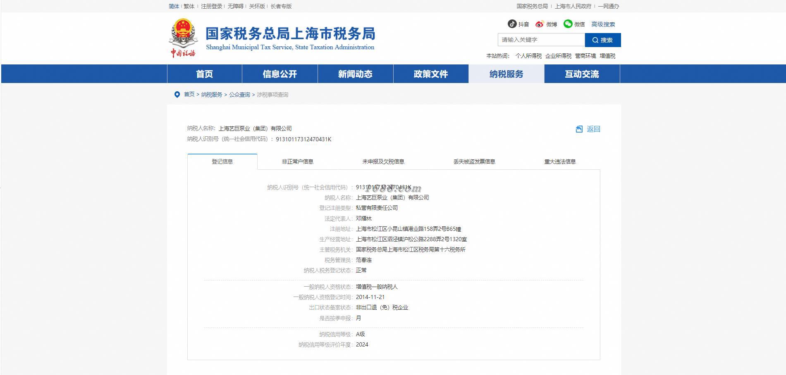This screenshot has height=375, width=786.
Task: Click the 返回 back link text
Action: click(x=594, y=129)
